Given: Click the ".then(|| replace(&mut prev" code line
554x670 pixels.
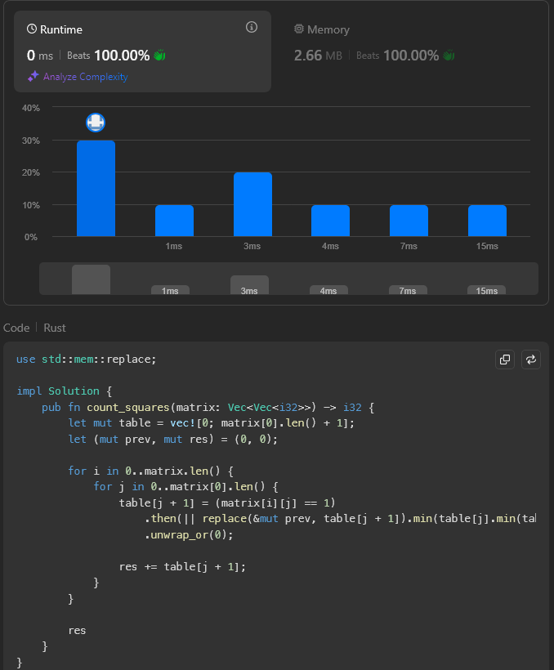Looking at the screenshot, I should (340, 519).
